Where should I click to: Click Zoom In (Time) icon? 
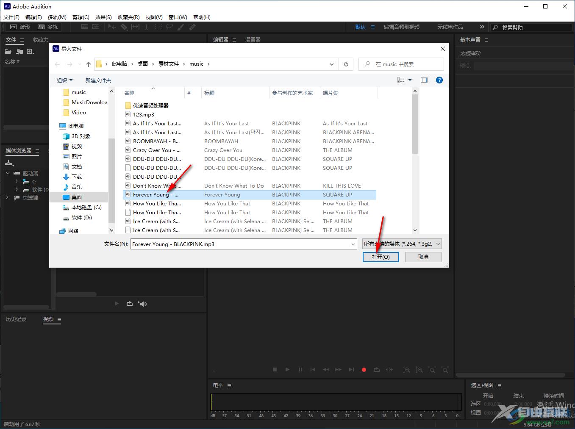(x=432, y=370)
